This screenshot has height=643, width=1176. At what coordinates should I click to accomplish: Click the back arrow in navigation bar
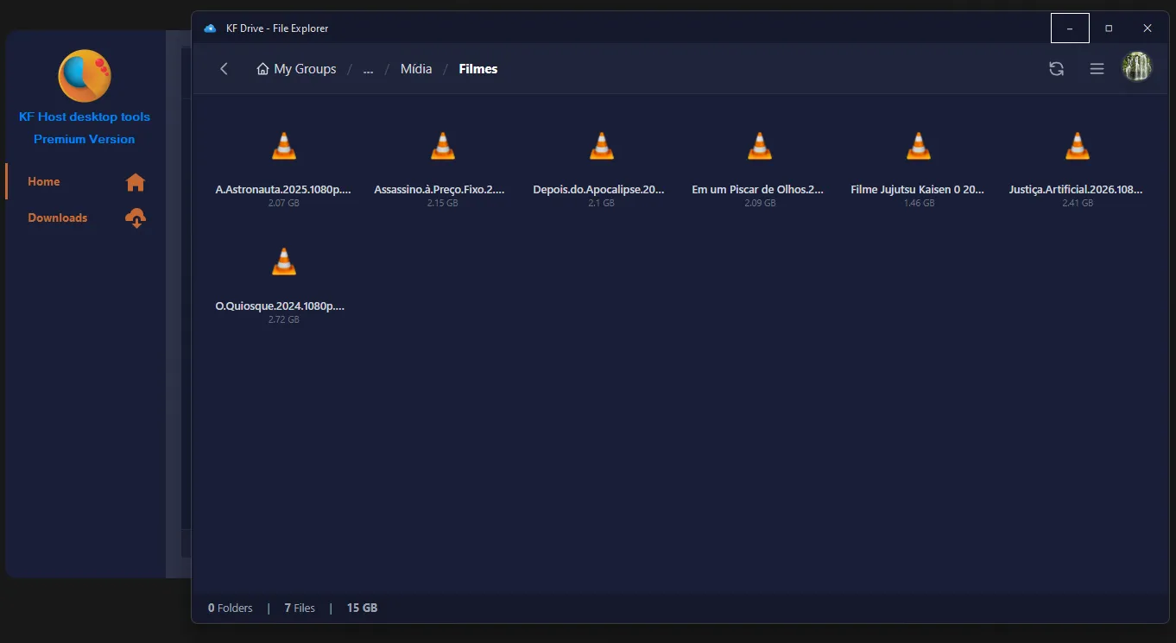click(224, 69)
